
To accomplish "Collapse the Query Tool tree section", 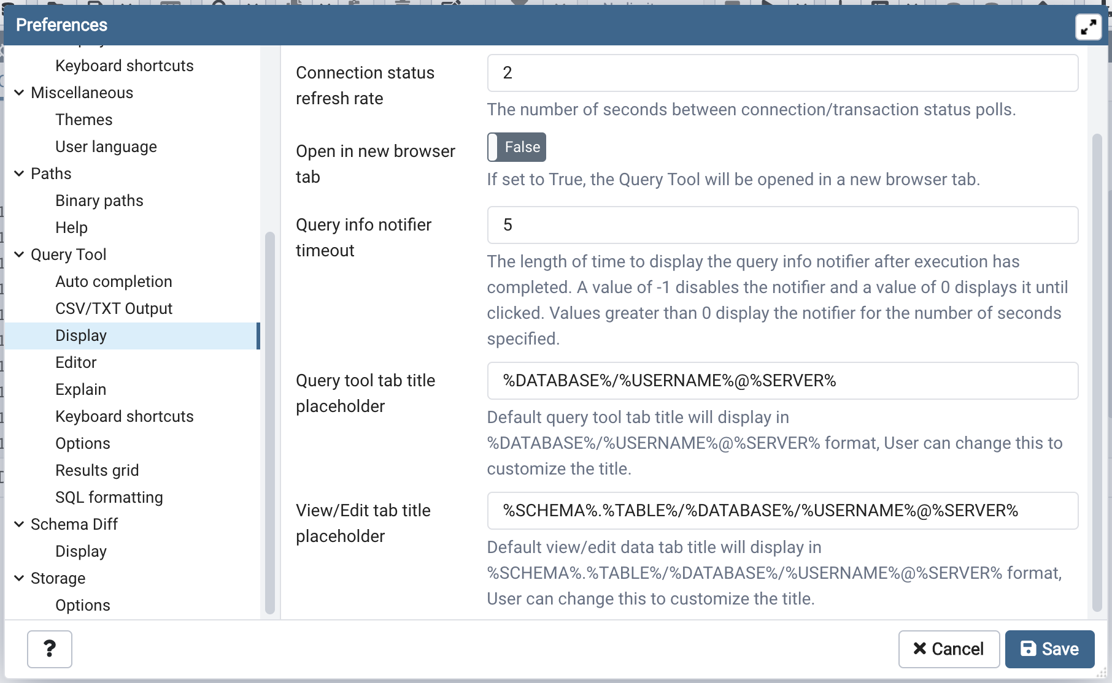I will click(x=19, y=254).
